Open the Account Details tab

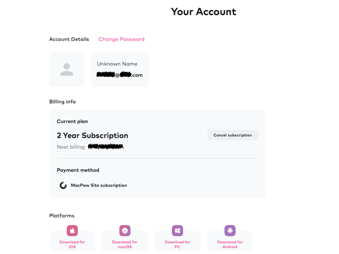(x=69, y=39)
